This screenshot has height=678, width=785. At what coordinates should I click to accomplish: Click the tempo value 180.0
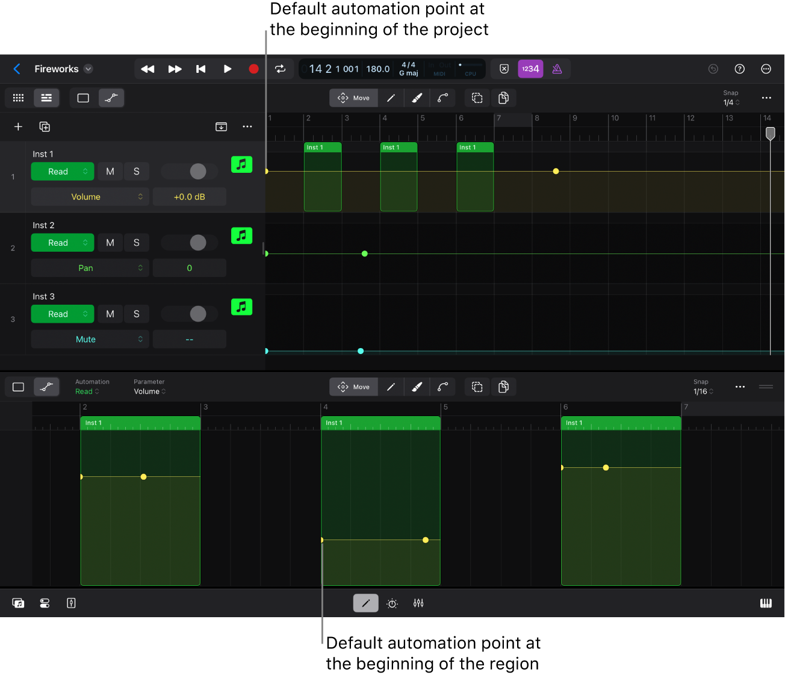pyautogui.click(x=378, y=69)
